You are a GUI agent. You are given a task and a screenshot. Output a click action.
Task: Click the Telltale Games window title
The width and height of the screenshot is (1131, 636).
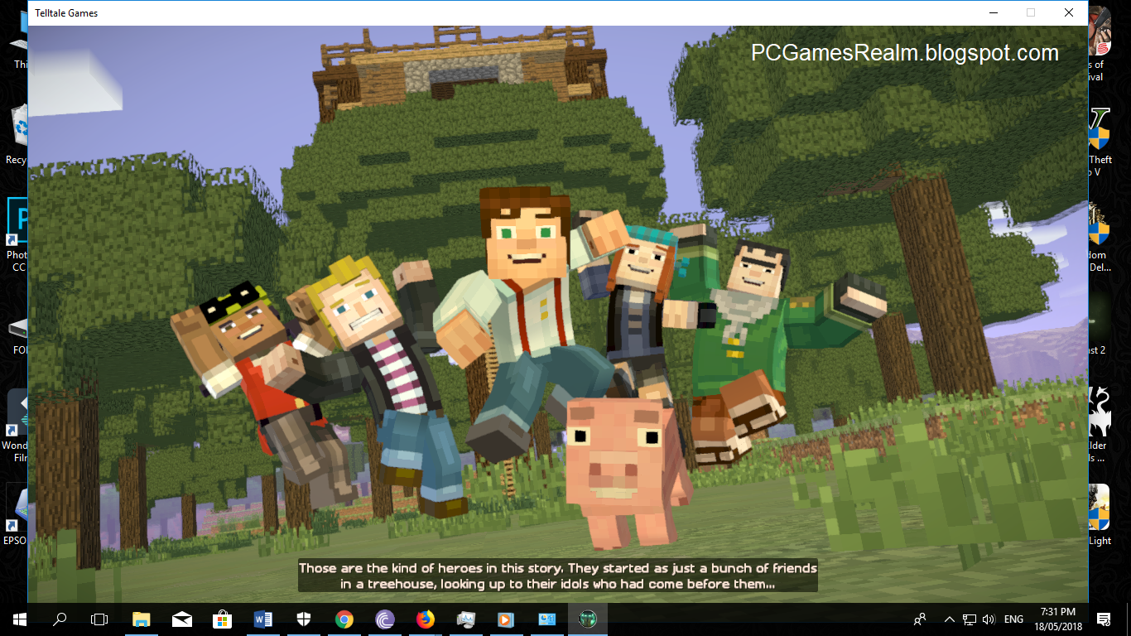pos(66,13)
